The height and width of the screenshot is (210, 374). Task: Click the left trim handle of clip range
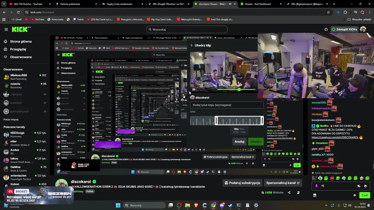(216, 120)
